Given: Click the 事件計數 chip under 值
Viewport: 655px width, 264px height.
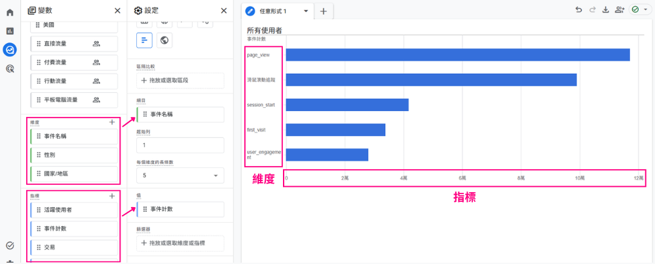Looking at the screenshot, I should 180,209.
